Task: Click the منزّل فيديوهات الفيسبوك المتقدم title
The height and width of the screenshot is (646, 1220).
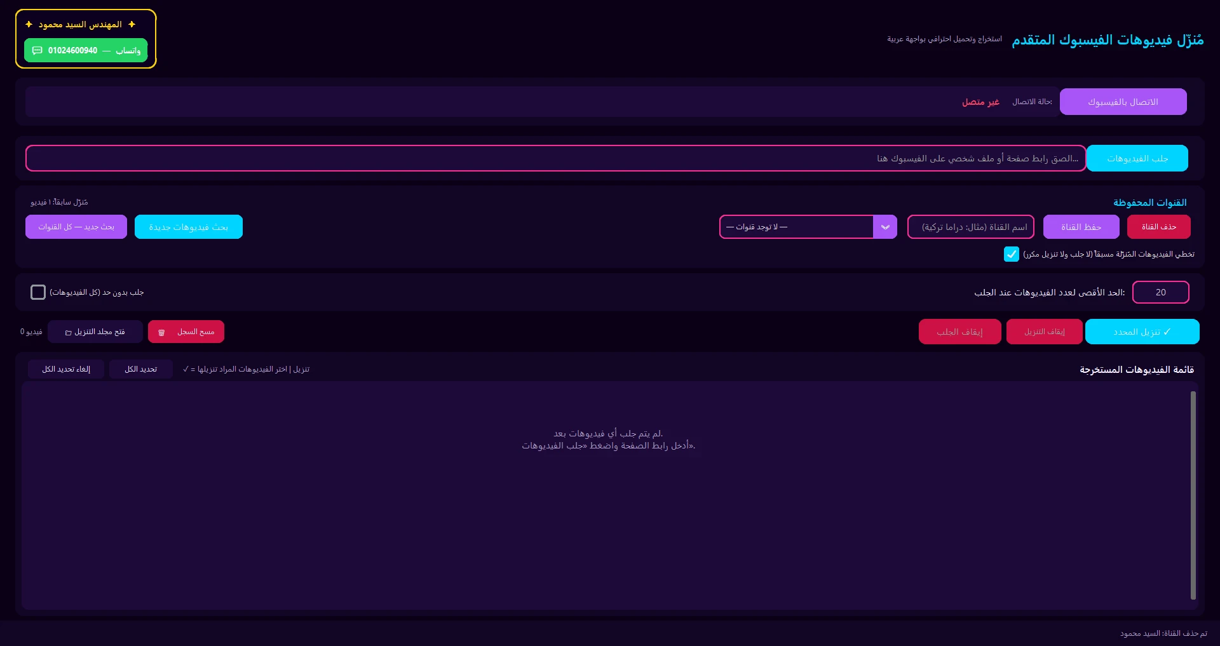Action: click(1108, 39)
